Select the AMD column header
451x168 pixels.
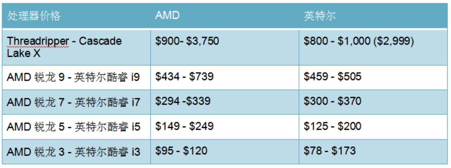pos(224,16)
